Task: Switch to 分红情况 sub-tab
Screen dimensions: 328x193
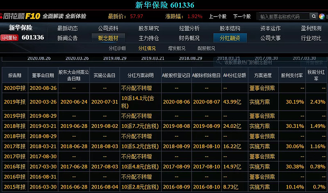Action: 147,48
